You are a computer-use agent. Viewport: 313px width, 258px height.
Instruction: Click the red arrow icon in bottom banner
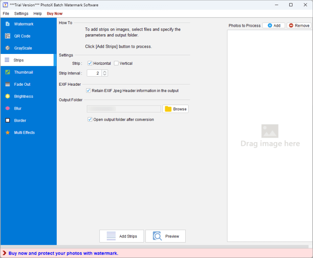point(5,253)
